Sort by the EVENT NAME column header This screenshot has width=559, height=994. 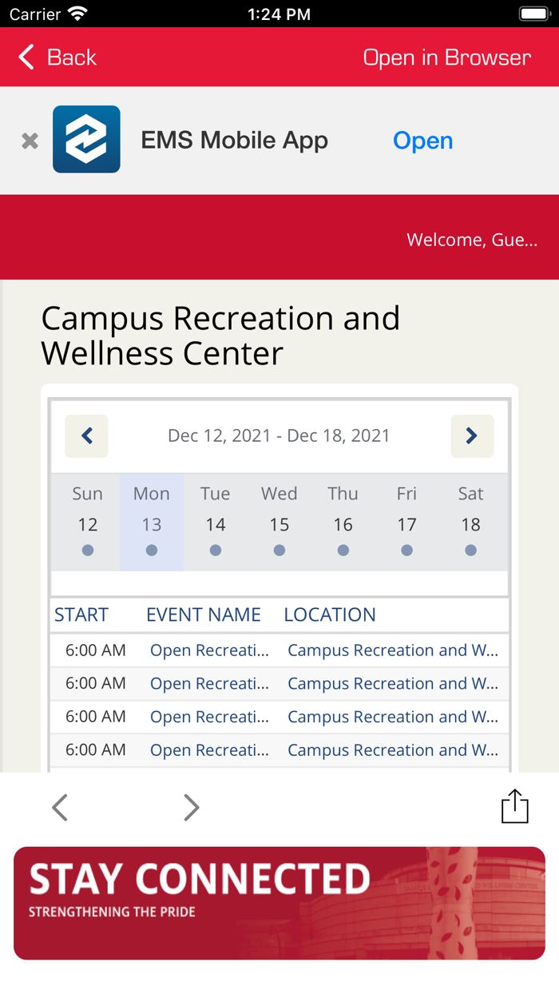[x=203, y=614]
